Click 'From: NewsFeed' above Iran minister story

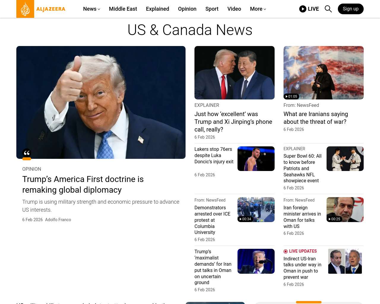click(299, 200)
